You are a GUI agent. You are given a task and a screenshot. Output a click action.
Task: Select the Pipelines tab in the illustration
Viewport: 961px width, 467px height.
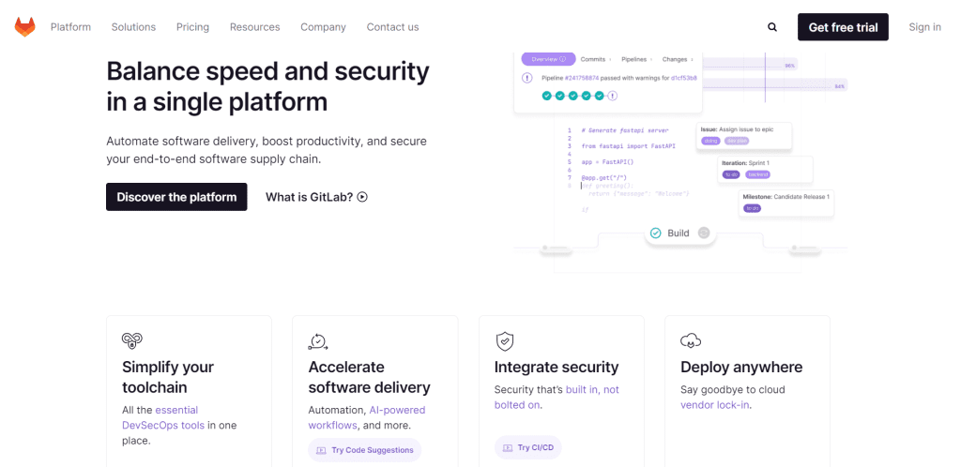point(635,59)
